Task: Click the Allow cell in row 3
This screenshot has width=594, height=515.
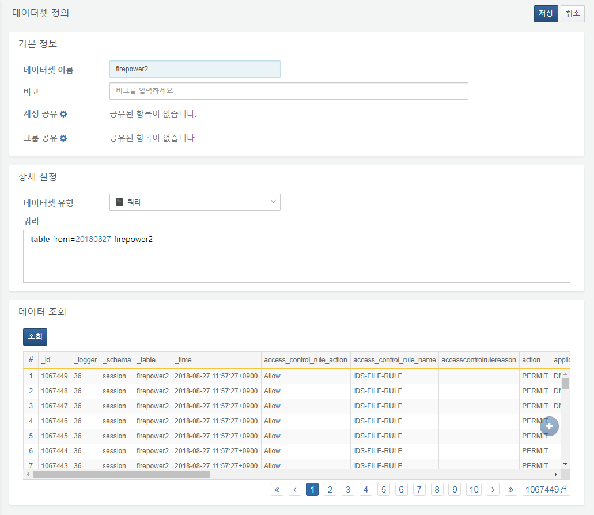Action: click(x=306, y=406)
